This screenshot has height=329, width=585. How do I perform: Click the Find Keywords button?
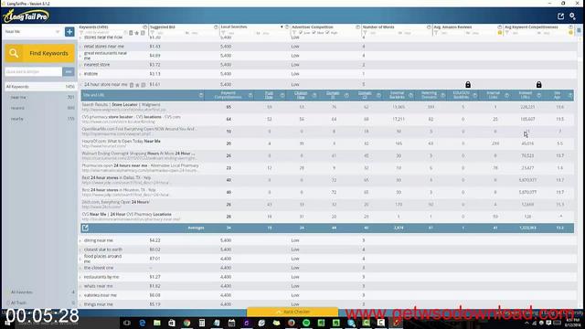pos(40,53)
